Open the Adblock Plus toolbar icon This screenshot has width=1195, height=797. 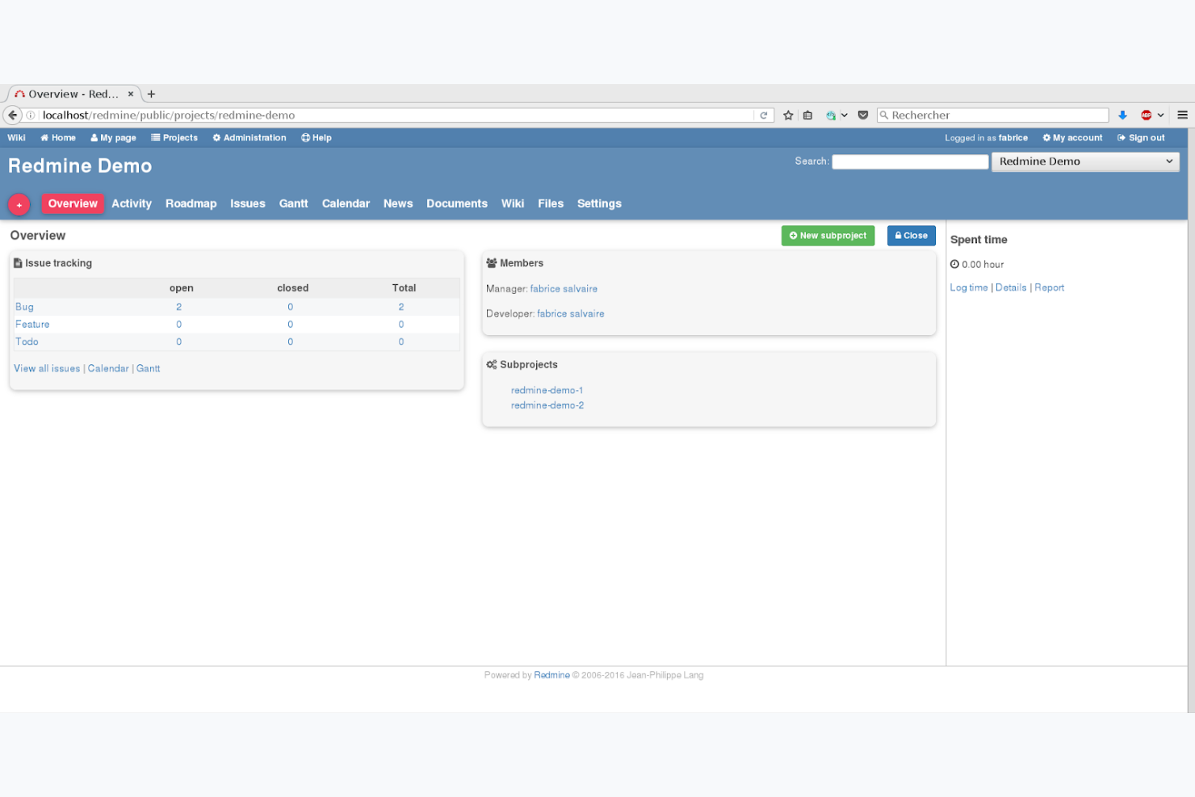[x=1146, y=115]
